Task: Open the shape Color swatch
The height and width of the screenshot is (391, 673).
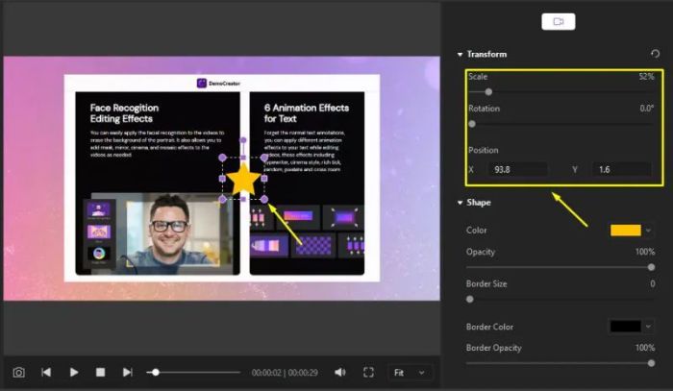Action: 625,231
